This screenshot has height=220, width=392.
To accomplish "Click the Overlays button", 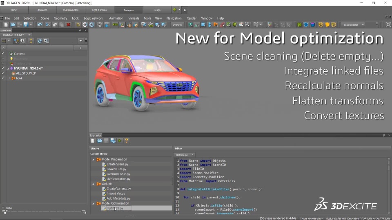I will (x=177, y=25).
